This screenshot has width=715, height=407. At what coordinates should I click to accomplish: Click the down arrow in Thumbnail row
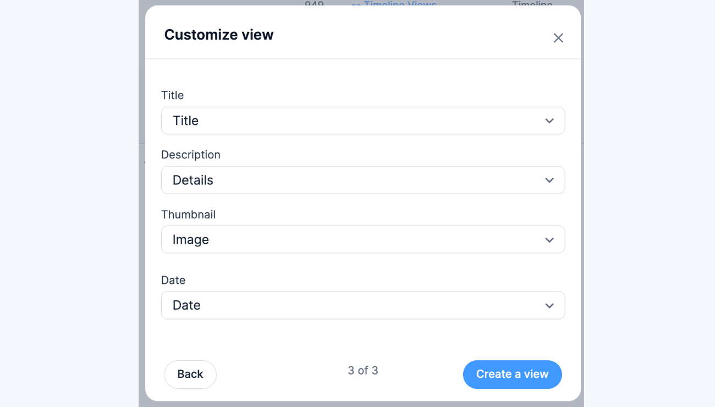pyautogui.click(x=549, y=240)
